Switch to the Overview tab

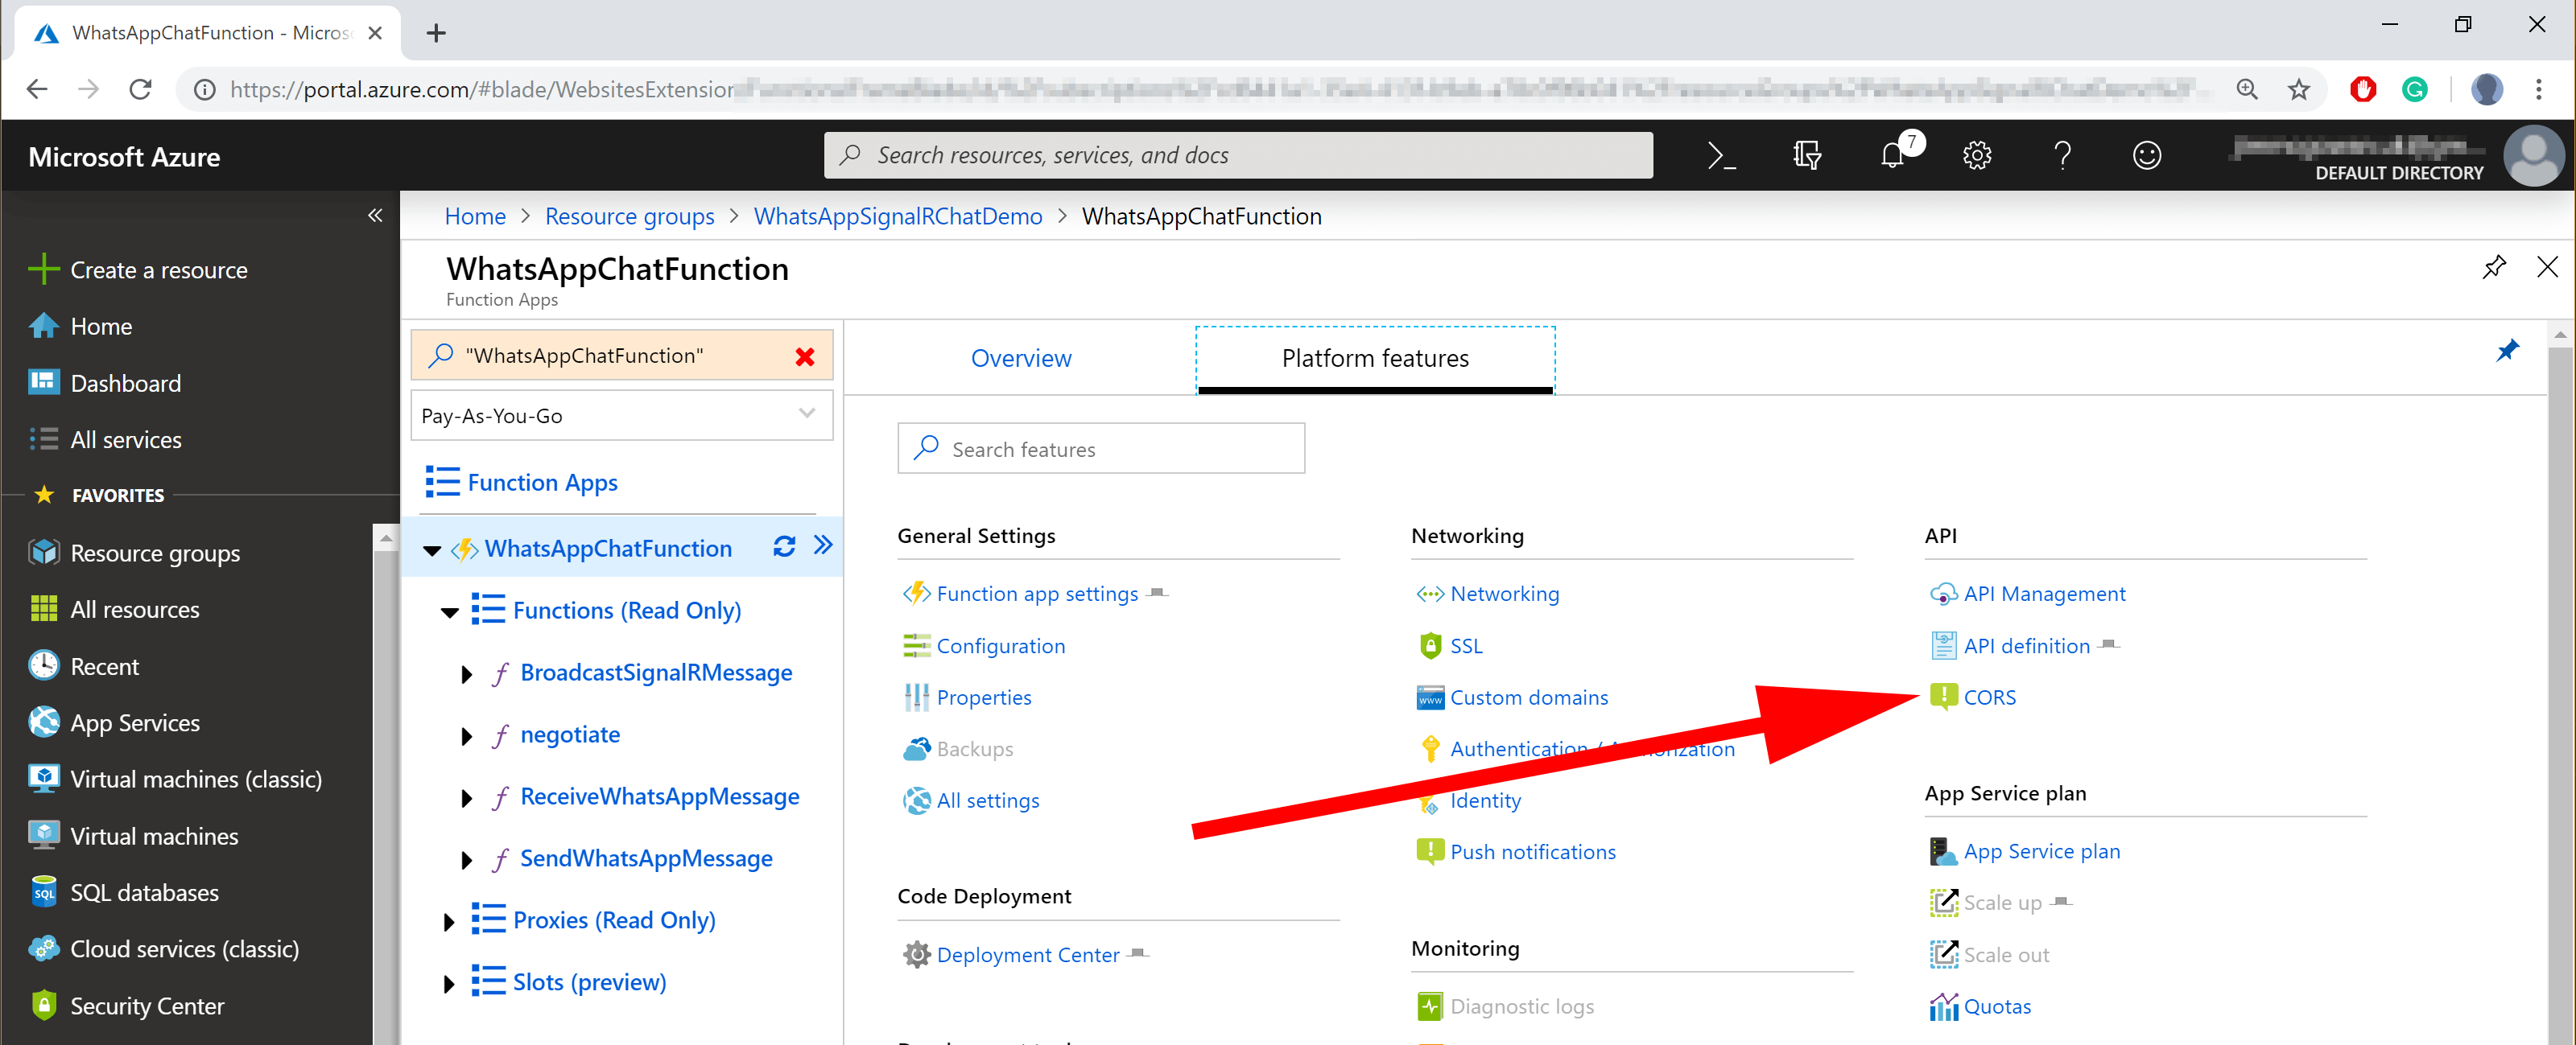(1021, 359)
